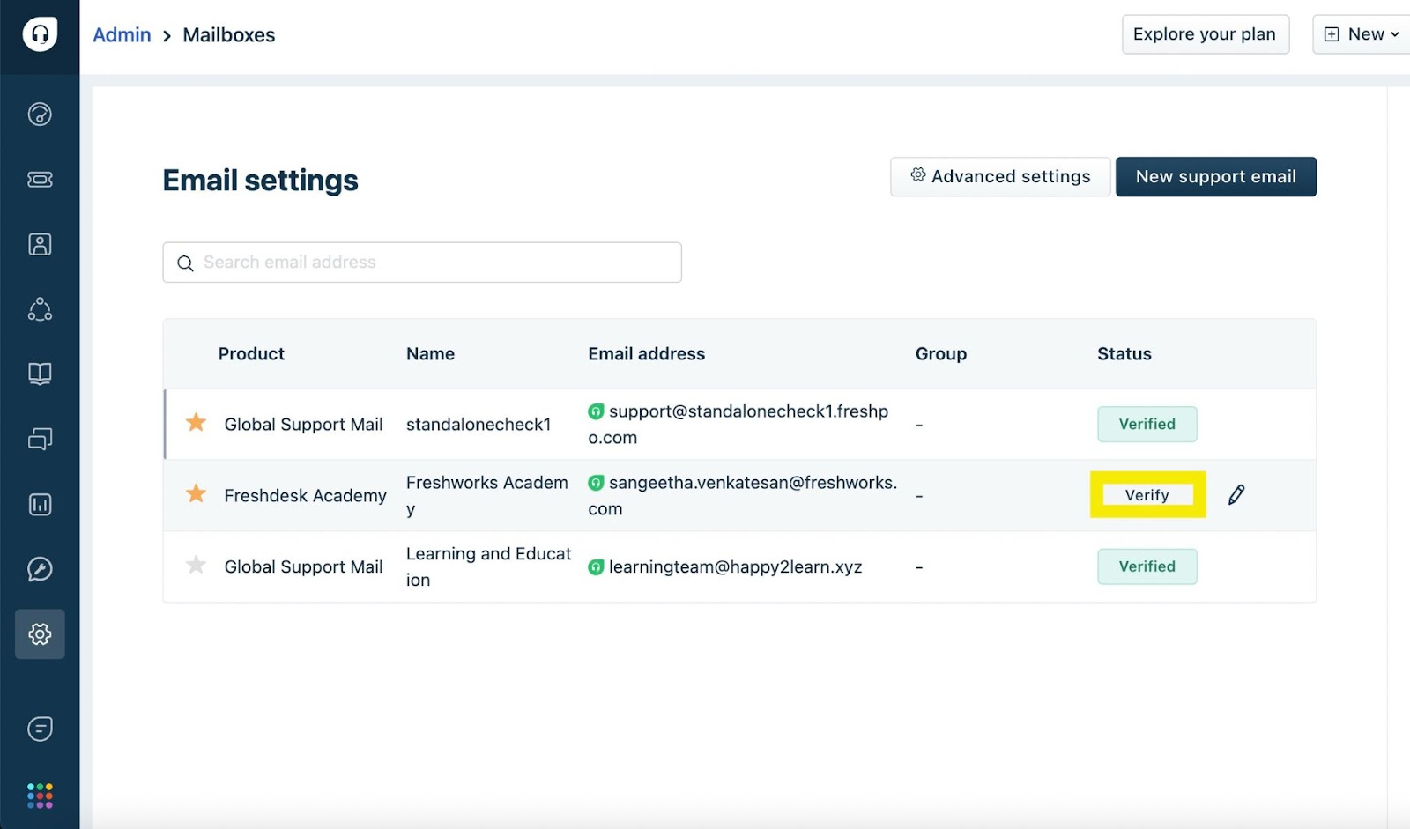Click Explore your plan button
1410x829 pixels.
click(1205, 34)
